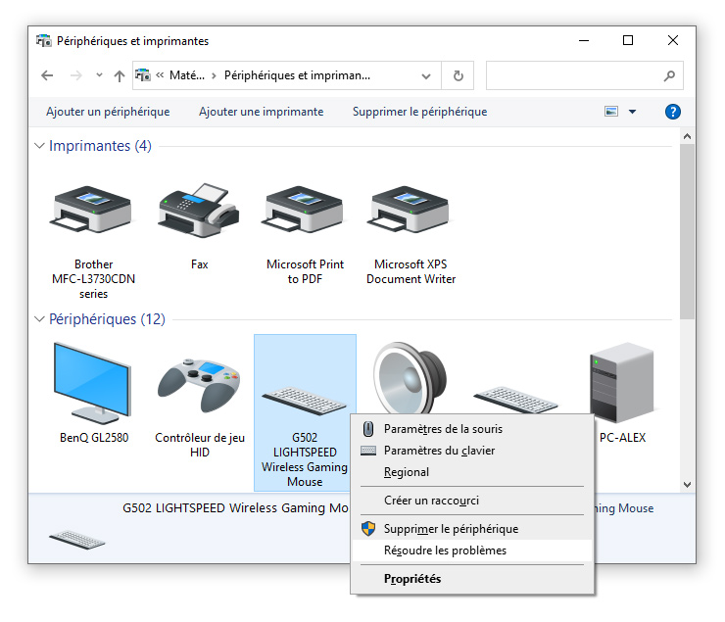Expand the hidden breadcrumb chevrons before Maté...
The image size is (725, 622).
(160, 74)
